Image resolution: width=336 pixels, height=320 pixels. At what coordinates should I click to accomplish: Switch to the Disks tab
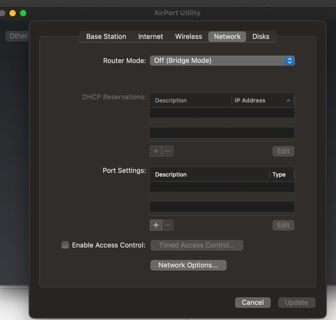(261, 37)
